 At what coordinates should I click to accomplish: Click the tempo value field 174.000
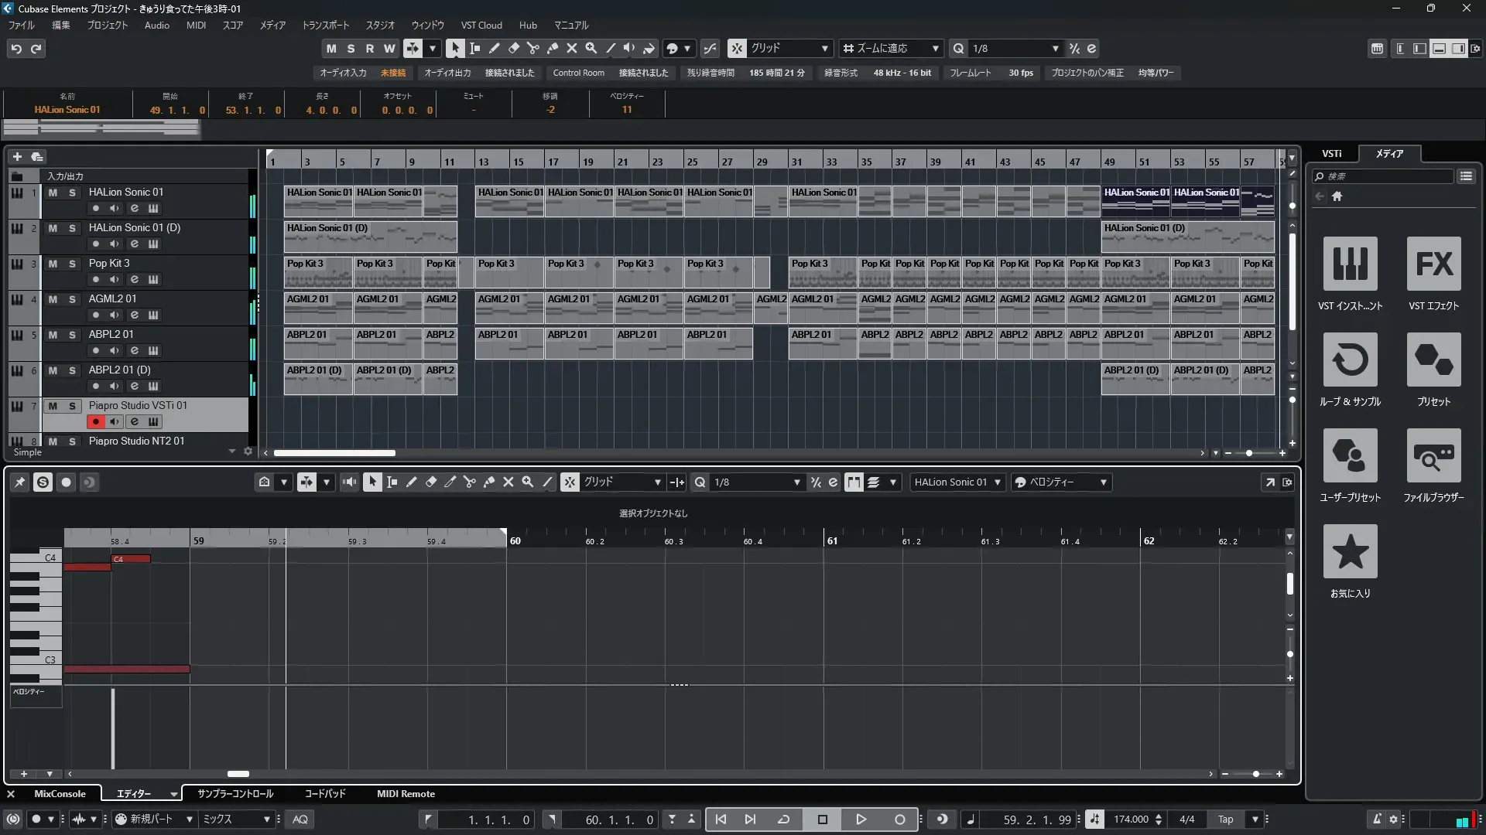coord(1131,820)
